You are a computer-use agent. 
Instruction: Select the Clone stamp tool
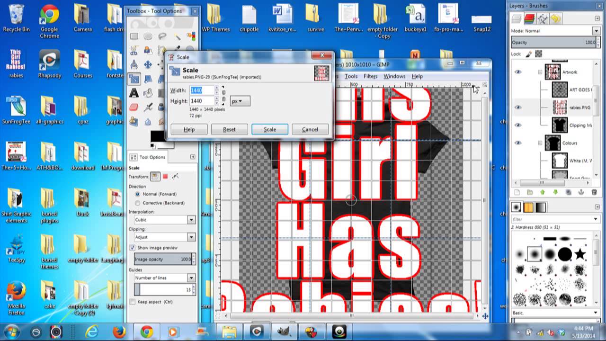point(134,121)
